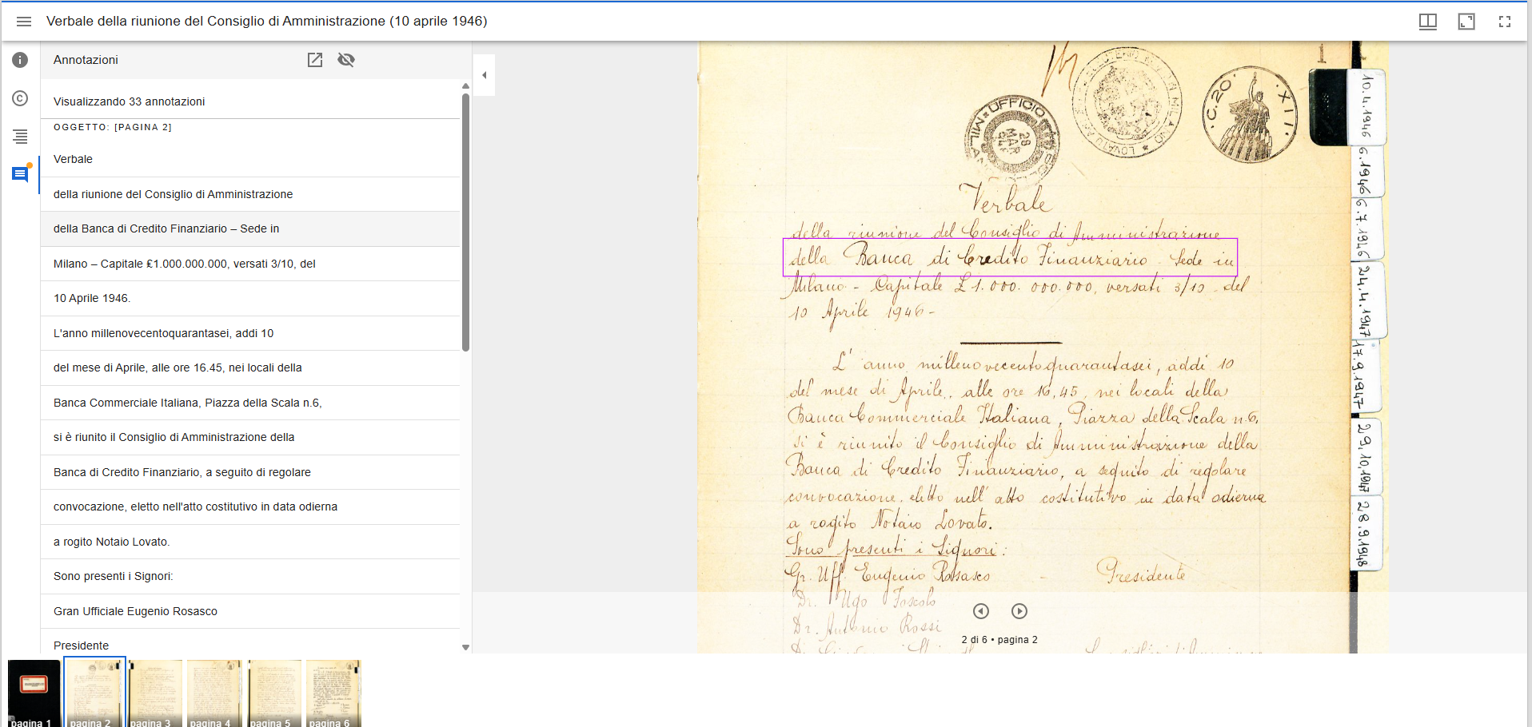The height and width of the screenshot is (727, 1532).
Task: Switch to book view layout
Action: click(1428, 22)
